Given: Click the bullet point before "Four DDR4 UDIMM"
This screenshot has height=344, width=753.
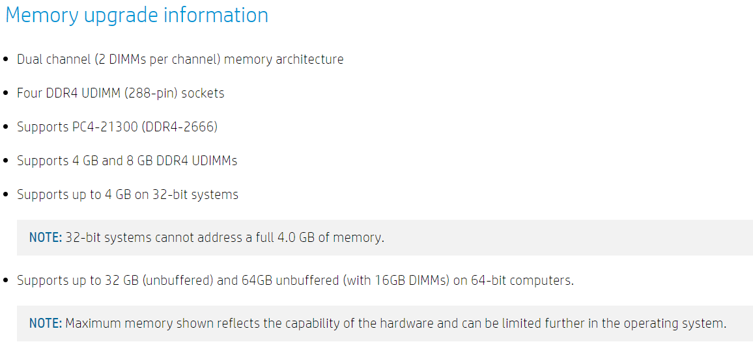Looking at the screenshot, I should click(7, 94).
